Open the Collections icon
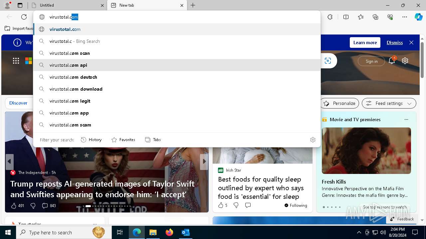This screenshot has width=426, height=239. click(375, 17)
